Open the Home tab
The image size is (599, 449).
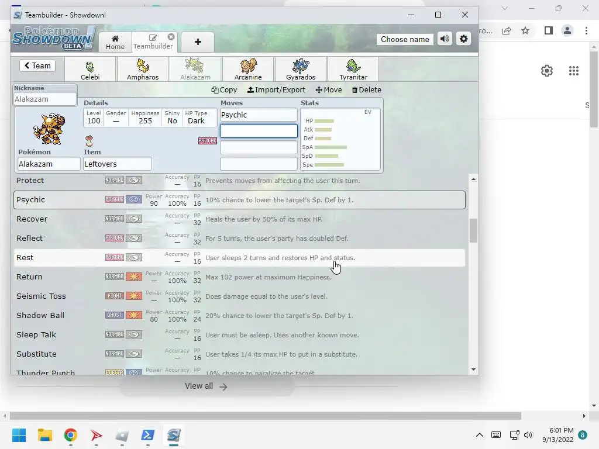[x=115, y=42]
